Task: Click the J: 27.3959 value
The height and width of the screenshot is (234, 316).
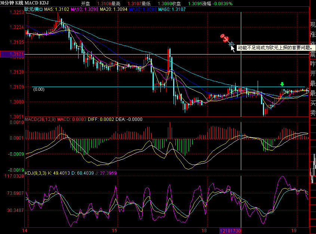Action: point(106,173)
